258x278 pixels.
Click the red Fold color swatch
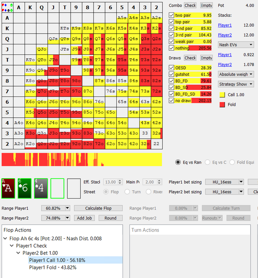pyautogui.click(x=222, y=104)
